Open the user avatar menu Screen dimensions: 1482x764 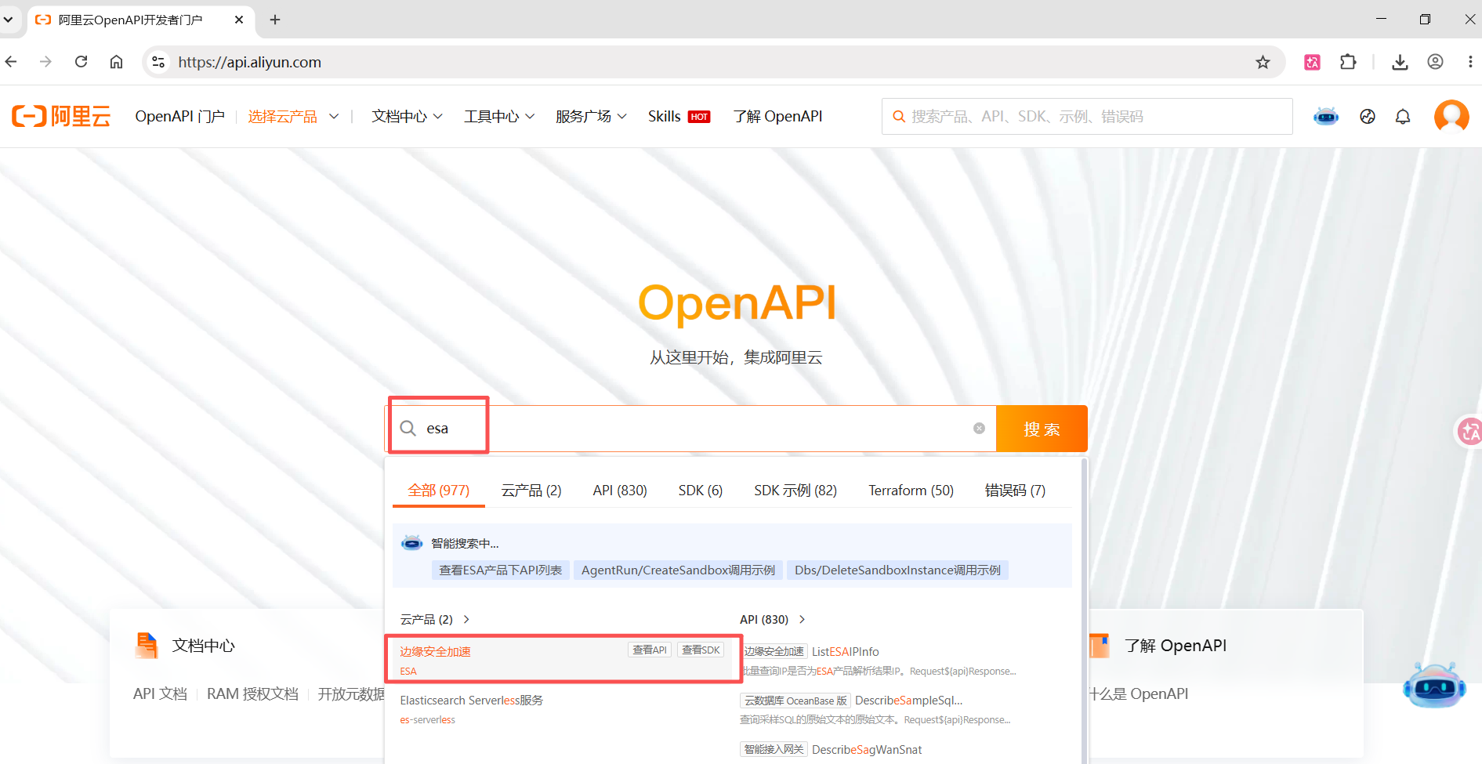1451,116
